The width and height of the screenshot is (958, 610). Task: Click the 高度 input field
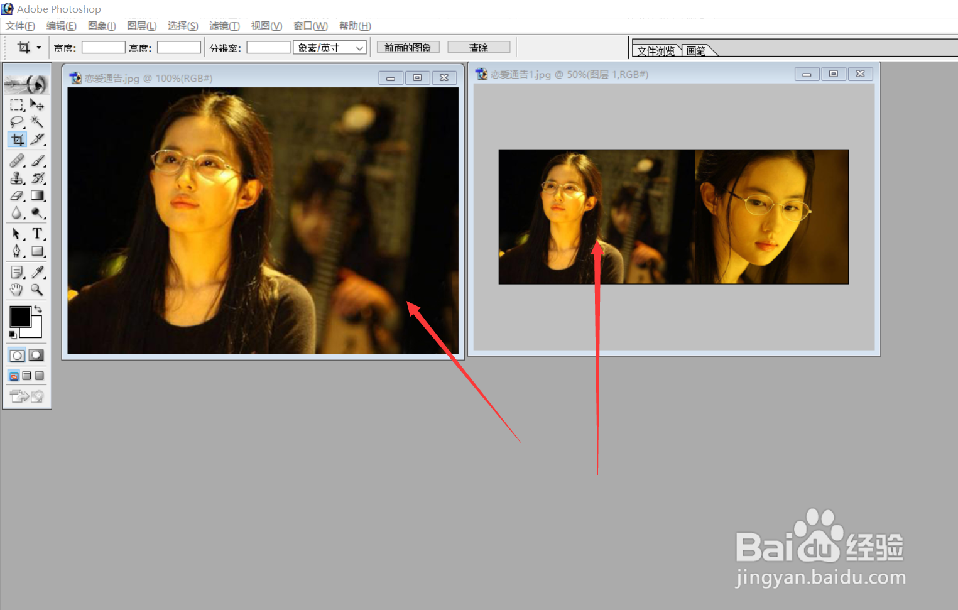(x=179, y=48)
